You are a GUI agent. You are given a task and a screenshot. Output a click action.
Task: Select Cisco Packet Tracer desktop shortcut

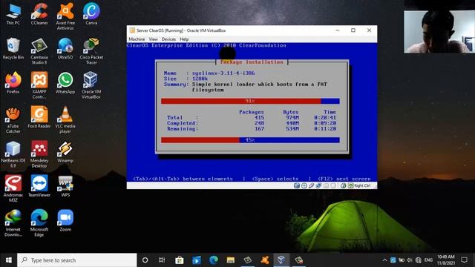[91, 51]
